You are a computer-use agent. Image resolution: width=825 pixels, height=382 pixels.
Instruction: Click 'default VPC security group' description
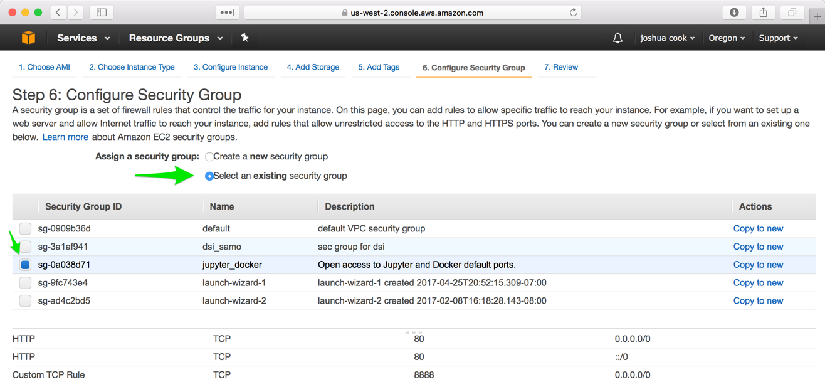pyautogui.click(x=371, y=228)
